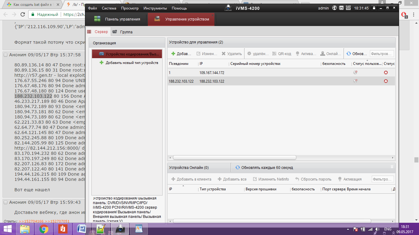Click red status icon in the bottom device row
Viewport: 419px width, 235px height.
tap(386, 81)
